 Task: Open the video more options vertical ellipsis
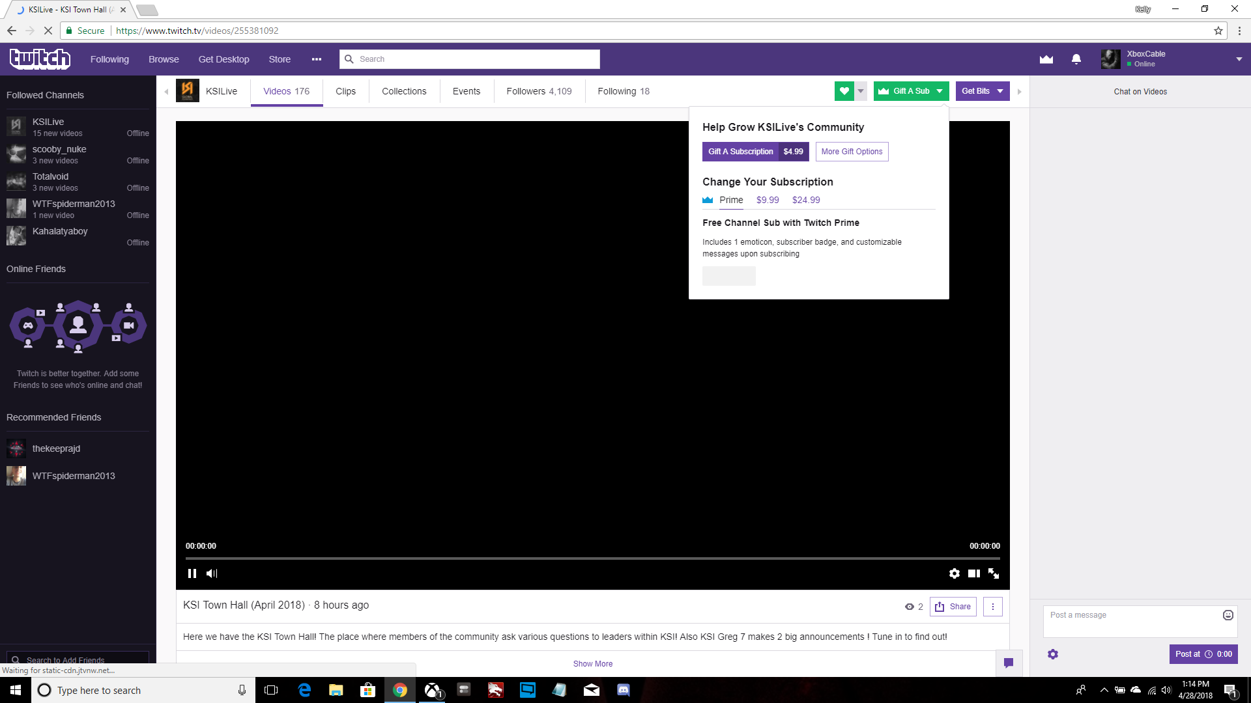(x=993, y=607)
